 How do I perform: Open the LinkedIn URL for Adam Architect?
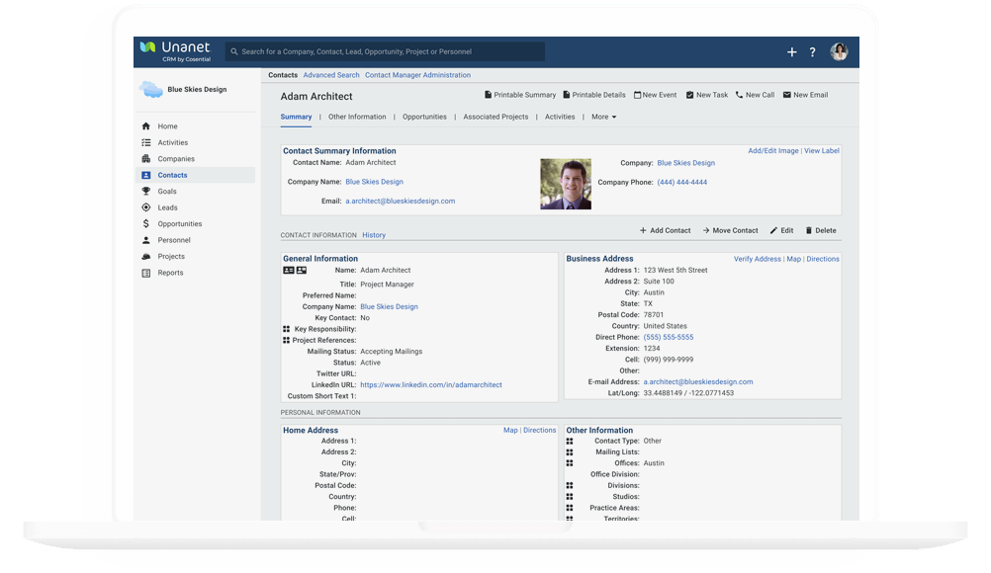[x=430, y=385]
